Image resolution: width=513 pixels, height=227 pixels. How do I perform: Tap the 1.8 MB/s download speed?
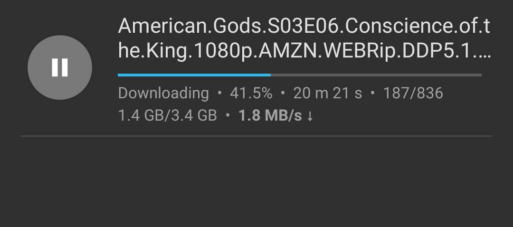[x=270, y=116]
